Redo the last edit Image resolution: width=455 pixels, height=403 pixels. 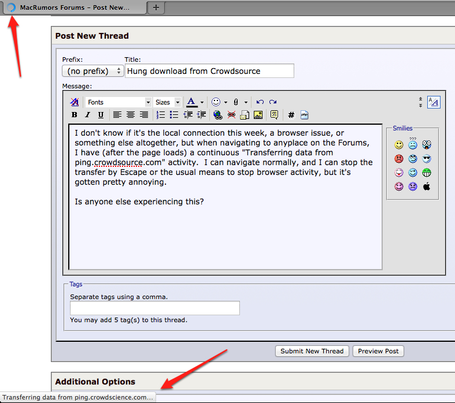[x=273, y=102]
